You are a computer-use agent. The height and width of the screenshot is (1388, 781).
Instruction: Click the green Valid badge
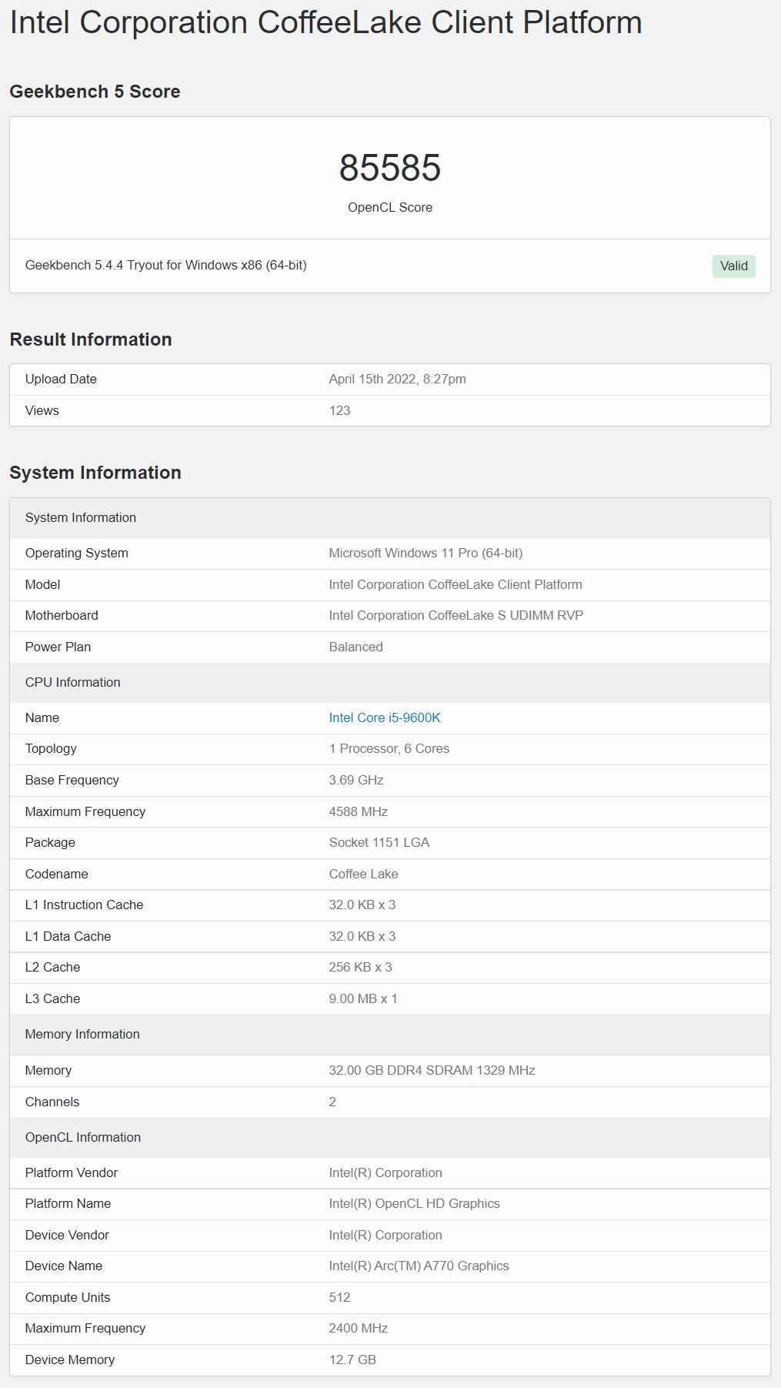pos(734,266)
